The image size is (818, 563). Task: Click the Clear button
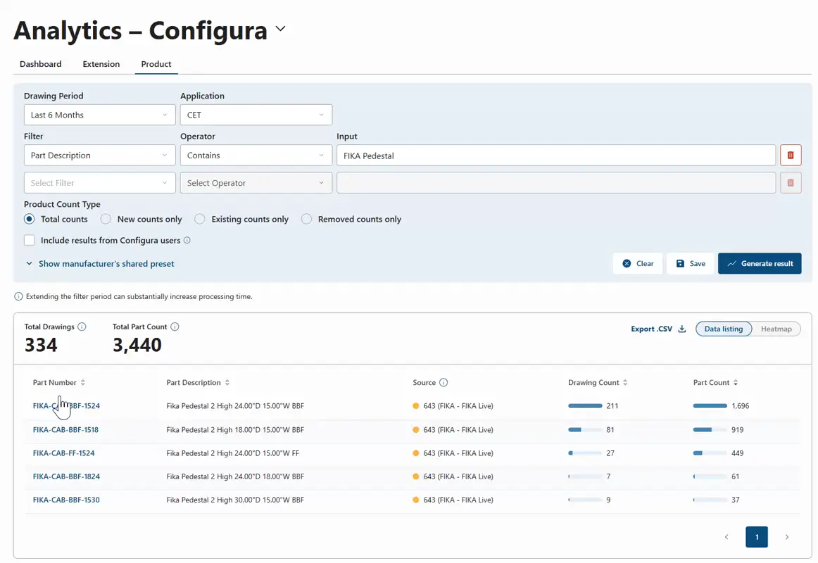point(638,264)
